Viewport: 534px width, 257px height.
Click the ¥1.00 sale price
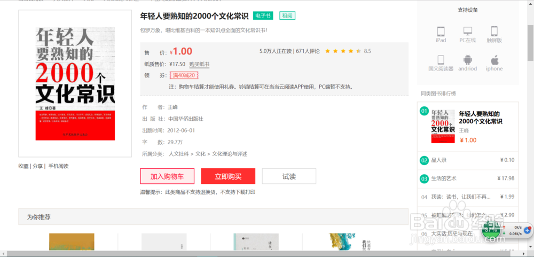pyautogui.click(x=180, y=51)
